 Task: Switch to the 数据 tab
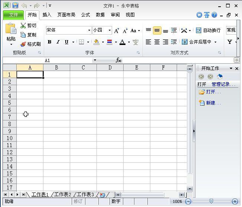pyautogui.click(x=100, y=15)
